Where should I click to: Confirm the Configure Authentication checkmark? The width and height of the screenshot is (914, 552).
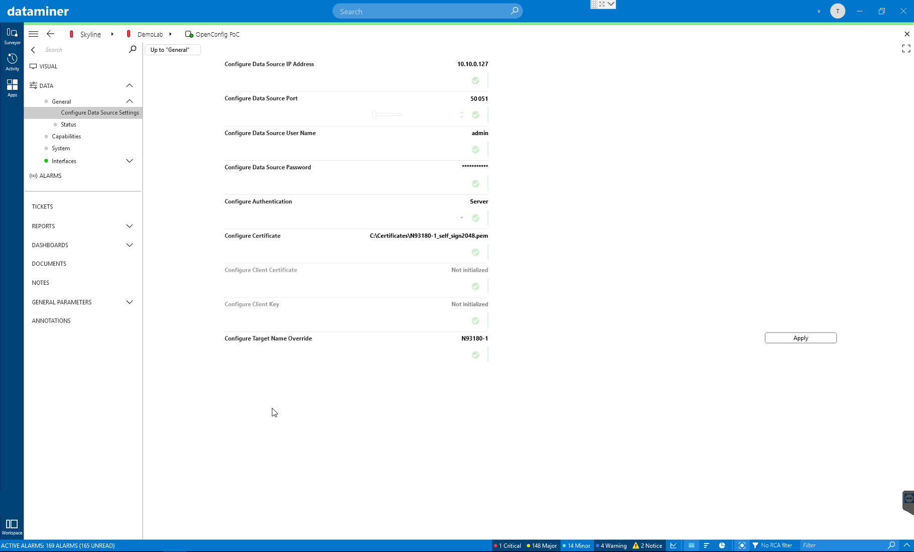475,218
